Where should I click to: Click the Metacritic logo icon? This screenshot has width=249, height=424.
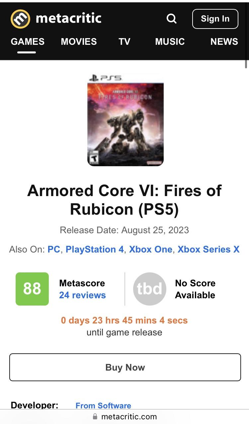click(21, 19)
